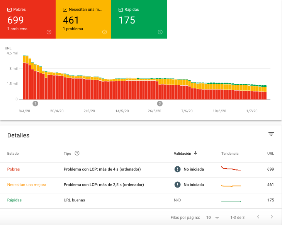Click the 1/7/20 date axis label
The image size is (282, 225).
[x=252, y=111]
